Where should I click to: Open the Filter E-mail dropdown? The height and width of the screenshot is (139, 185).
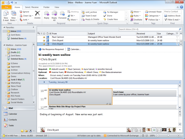[172, 20]
